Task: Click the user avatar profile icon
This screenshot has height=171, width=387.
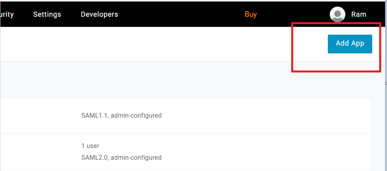Action: pos(337,15)
